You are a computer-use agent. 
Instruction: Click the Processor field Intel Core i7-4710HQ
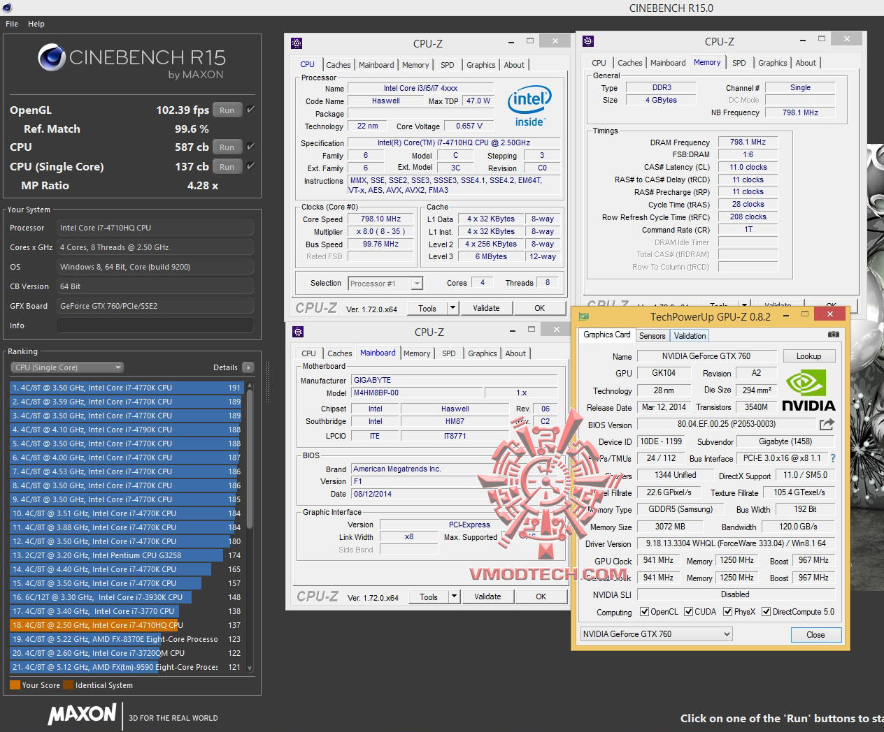155,228
